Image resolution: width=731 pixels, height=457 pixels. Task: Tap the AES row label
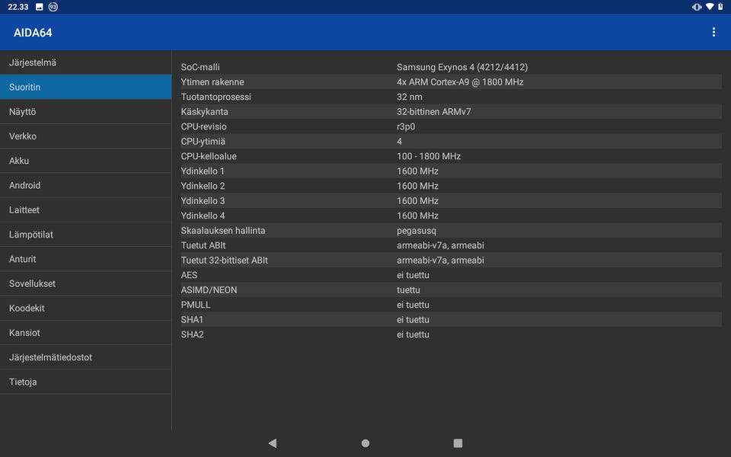click(189, 275)
